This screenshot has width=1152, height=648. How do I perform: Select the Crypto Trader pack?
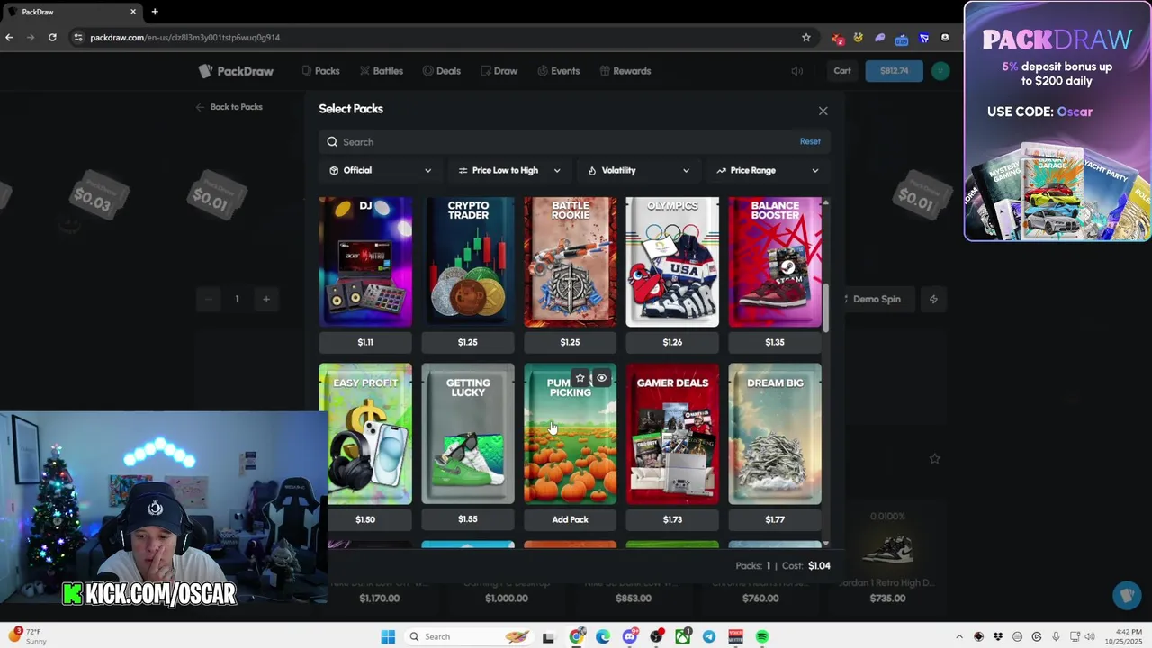pyautogui.click(x=468, y=262)
